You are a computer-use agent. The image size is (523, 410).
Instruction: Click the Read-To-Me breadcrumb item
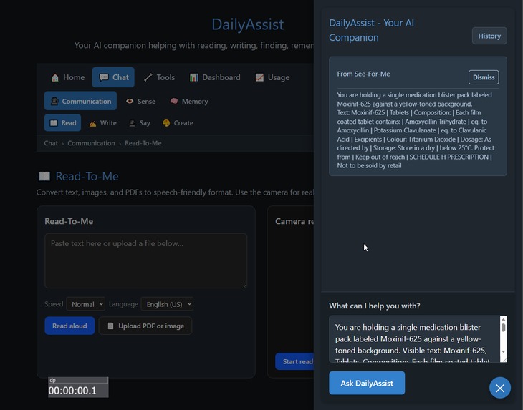[x=143, y=143]
